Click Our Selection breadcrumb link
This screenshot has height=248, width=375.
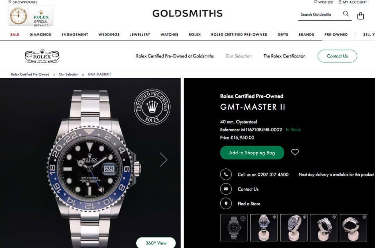[68, 74]
